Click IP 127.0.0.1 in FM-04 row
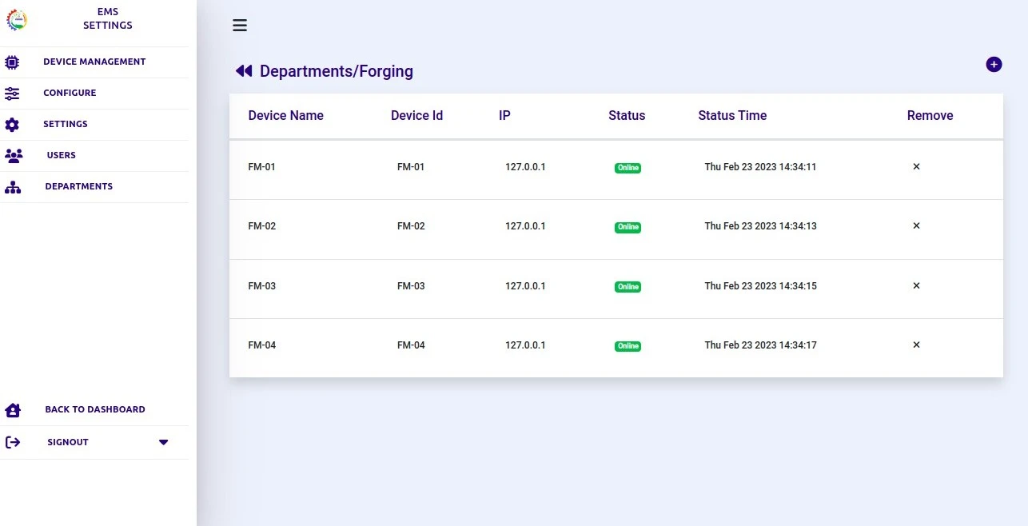1028x526 pixels. (x=525, y=345)
